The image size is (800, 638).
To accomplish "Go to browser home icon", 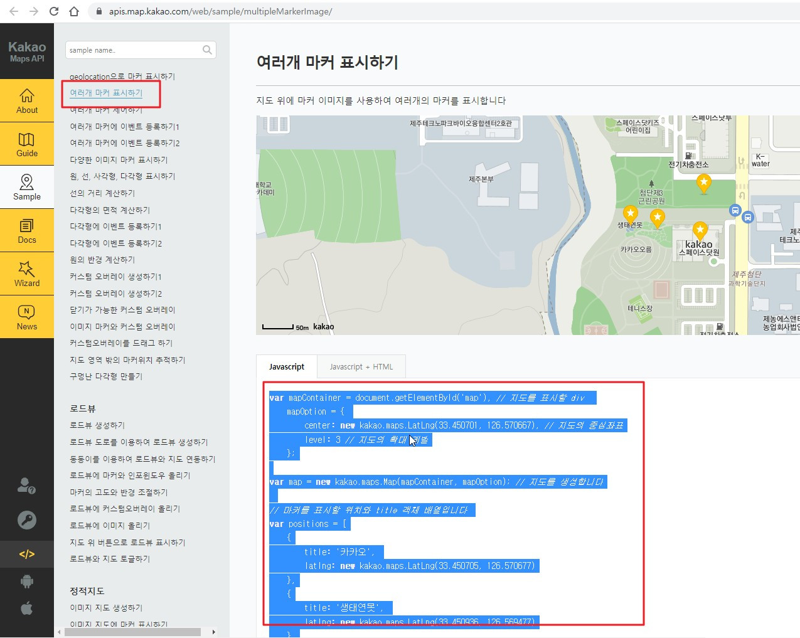I will tap(74, 11).
